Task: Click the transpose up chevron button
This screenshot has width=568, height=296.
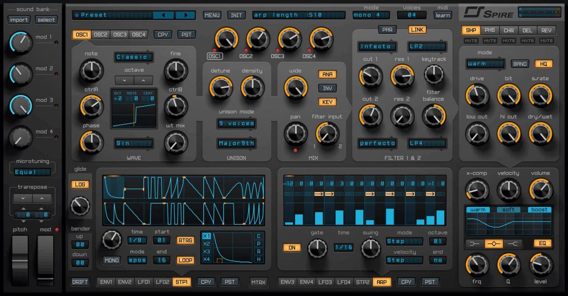Action: pyautogui.click(x=42, y=199)
